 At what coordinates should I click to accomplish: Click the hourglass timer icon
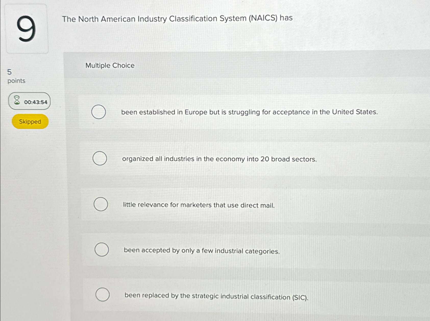(17, 101)
